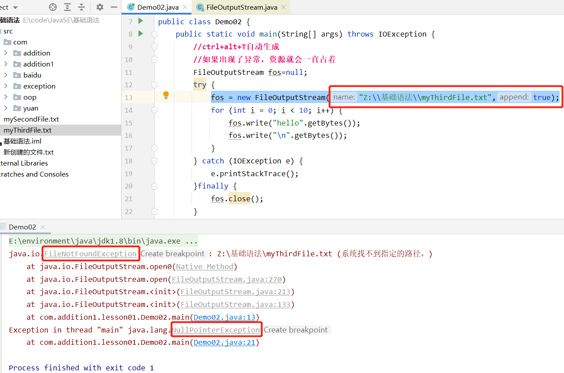Screen dimensions: 564x373
Task: Click the Collapse All icon in project toolbar
Action: [81, 7]
